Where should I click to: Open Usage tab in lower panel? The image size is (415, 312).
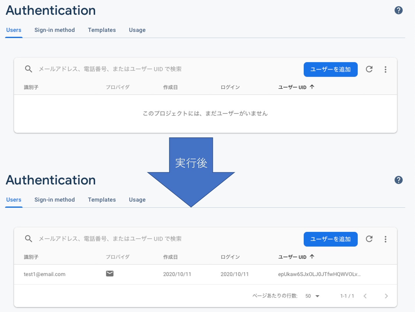pos(137,200)
